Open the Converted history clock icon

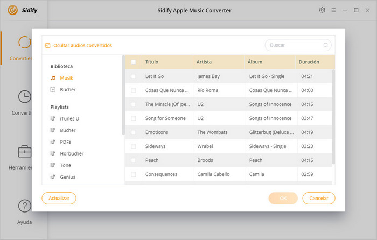(25, 97)
